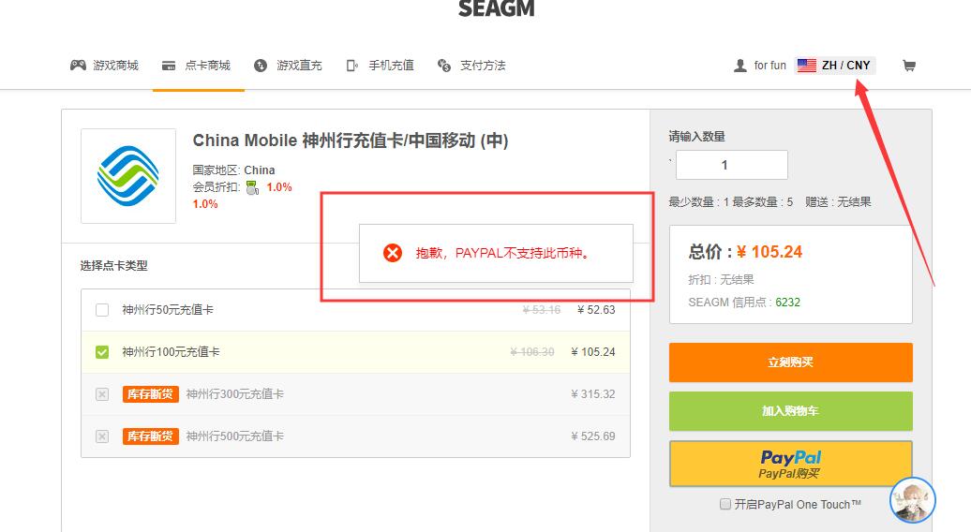Click the SEAGM logo at top
The image size is (971, 532).
496,8
